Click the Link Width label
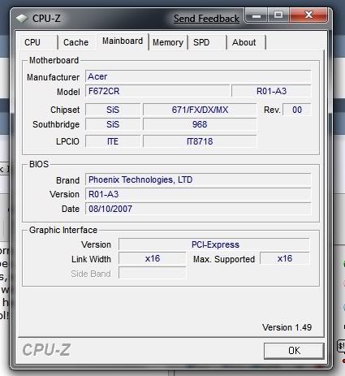This screenshot has height=376, width=345. [91, 259]
